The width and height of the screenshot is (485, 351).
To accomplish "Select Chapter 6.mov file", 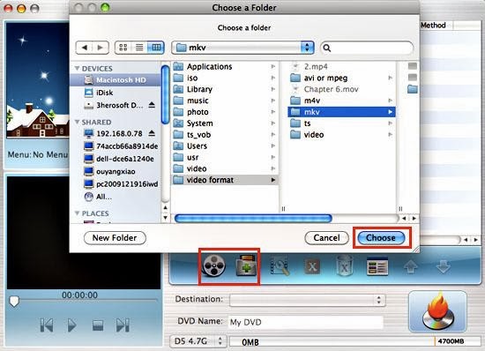I will point(341,89).
